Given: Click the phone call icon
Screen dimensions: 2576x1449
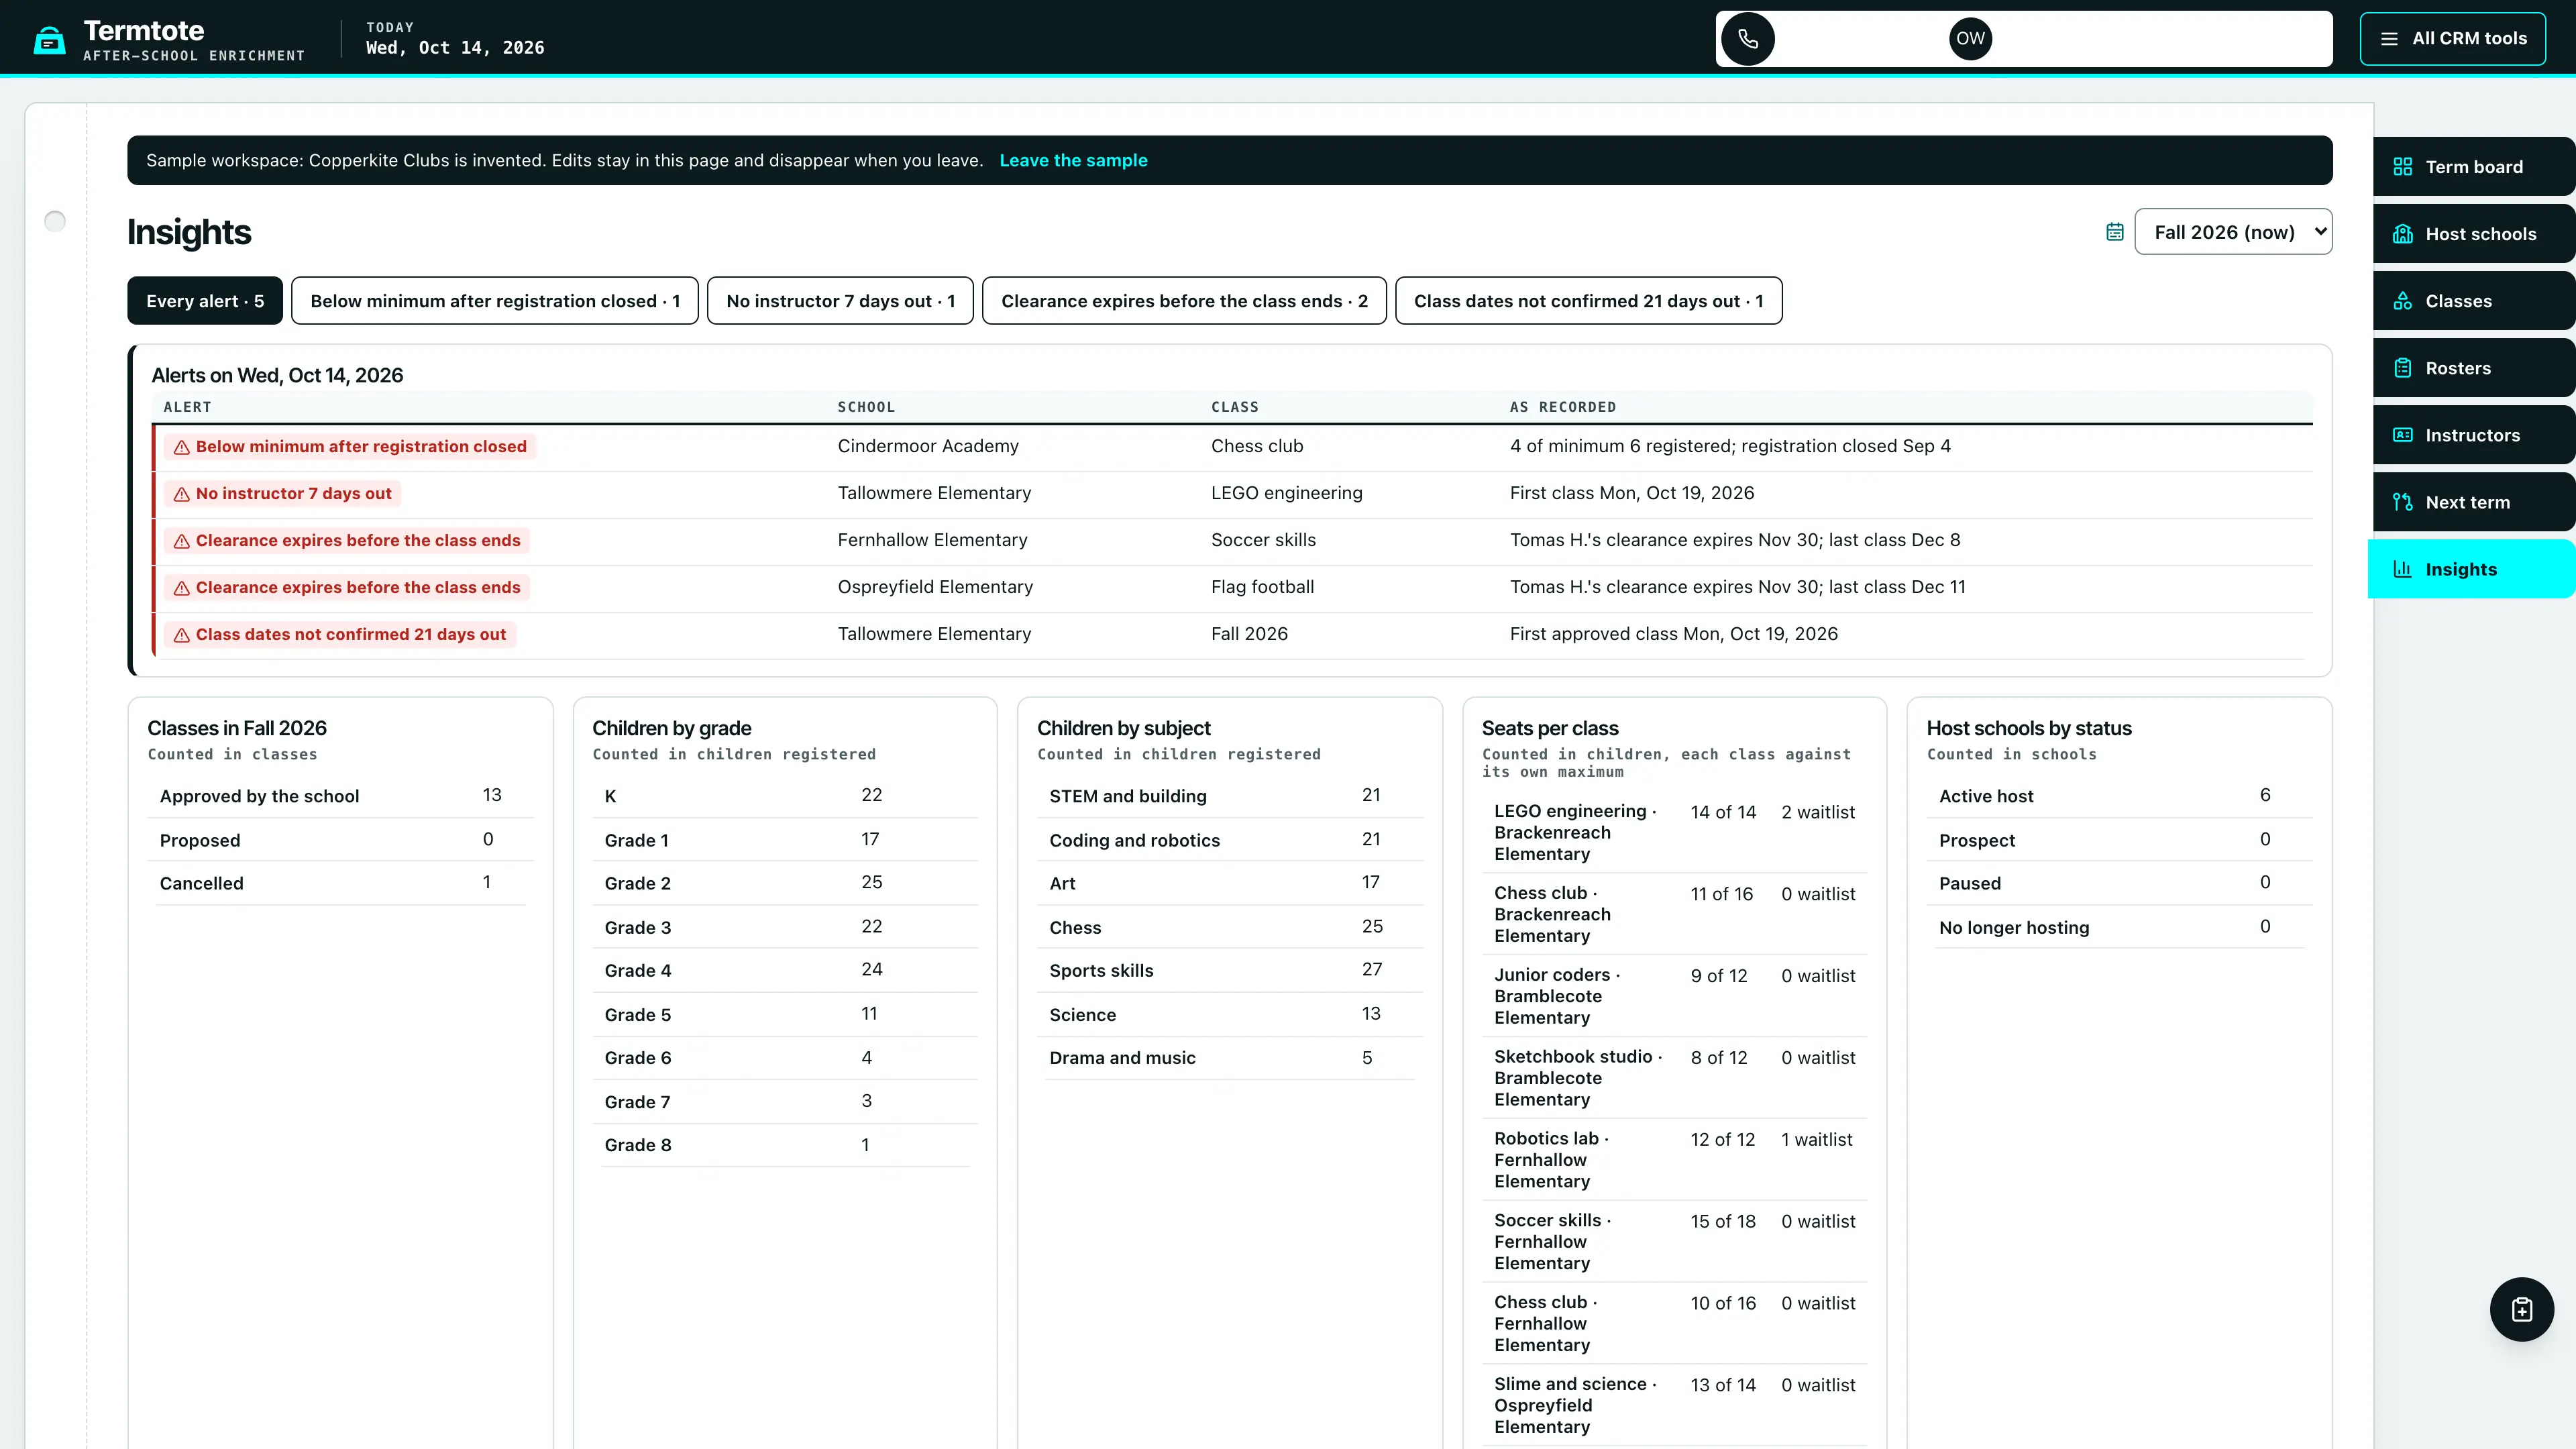Looking at the screenshot, I should click(x=1748, y=39).
